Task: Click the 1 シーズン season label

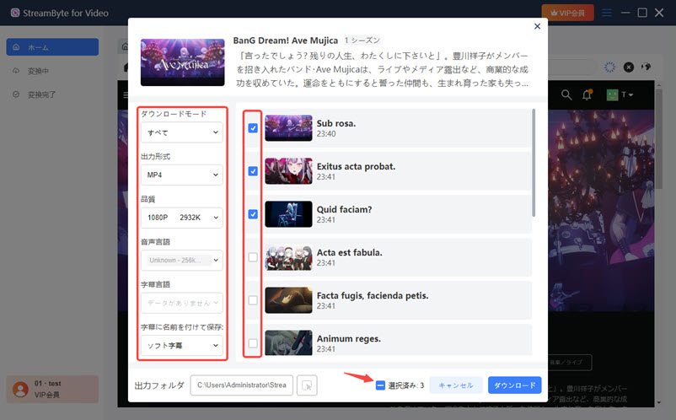Action: click(362, 40)
